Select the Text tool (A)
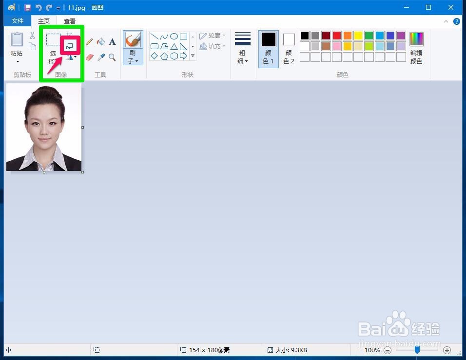The image size is (466, 360). (112, 41)
